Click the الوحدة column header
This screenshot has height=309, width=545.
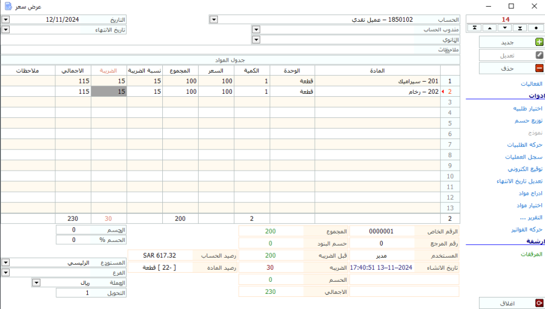pos(292,71)
